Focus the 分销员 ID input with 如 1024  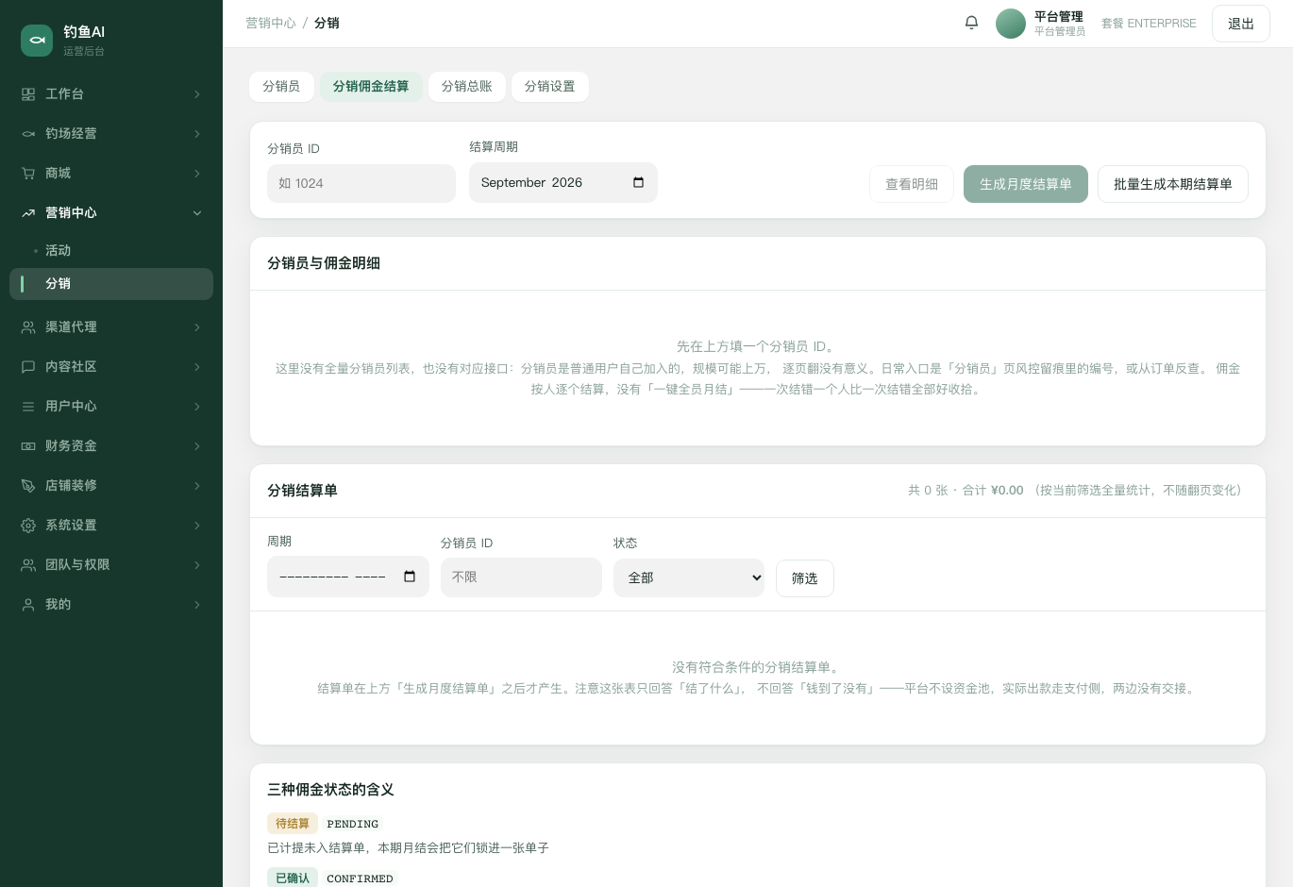(x=361, y=183)
